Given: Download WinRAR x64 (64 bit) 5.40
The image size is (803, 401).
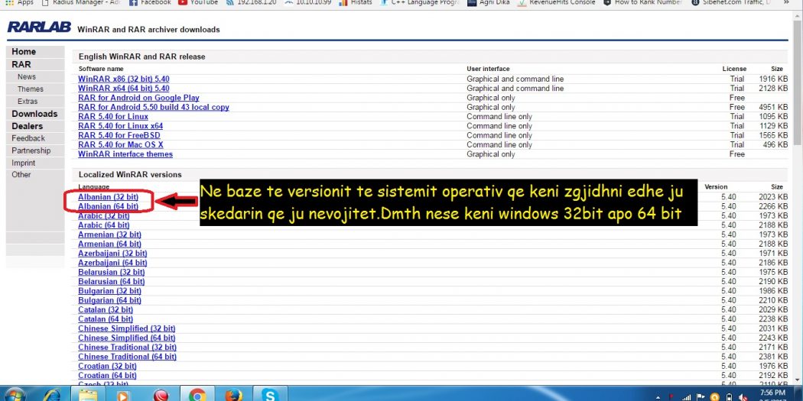Looking at the screenshot, I should (123, 89).
